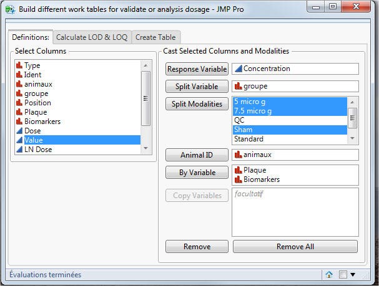Minimize the JMP Pro window

click(x=316, y=7)
